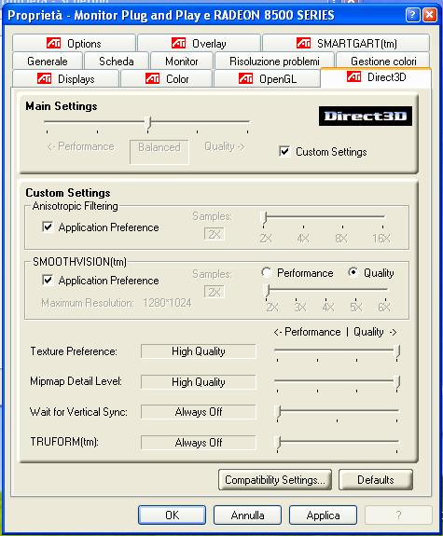Click the TRUFORM Always Off value field
The height and width of the screenshot is (536, 443).
[x=199, y=443]
